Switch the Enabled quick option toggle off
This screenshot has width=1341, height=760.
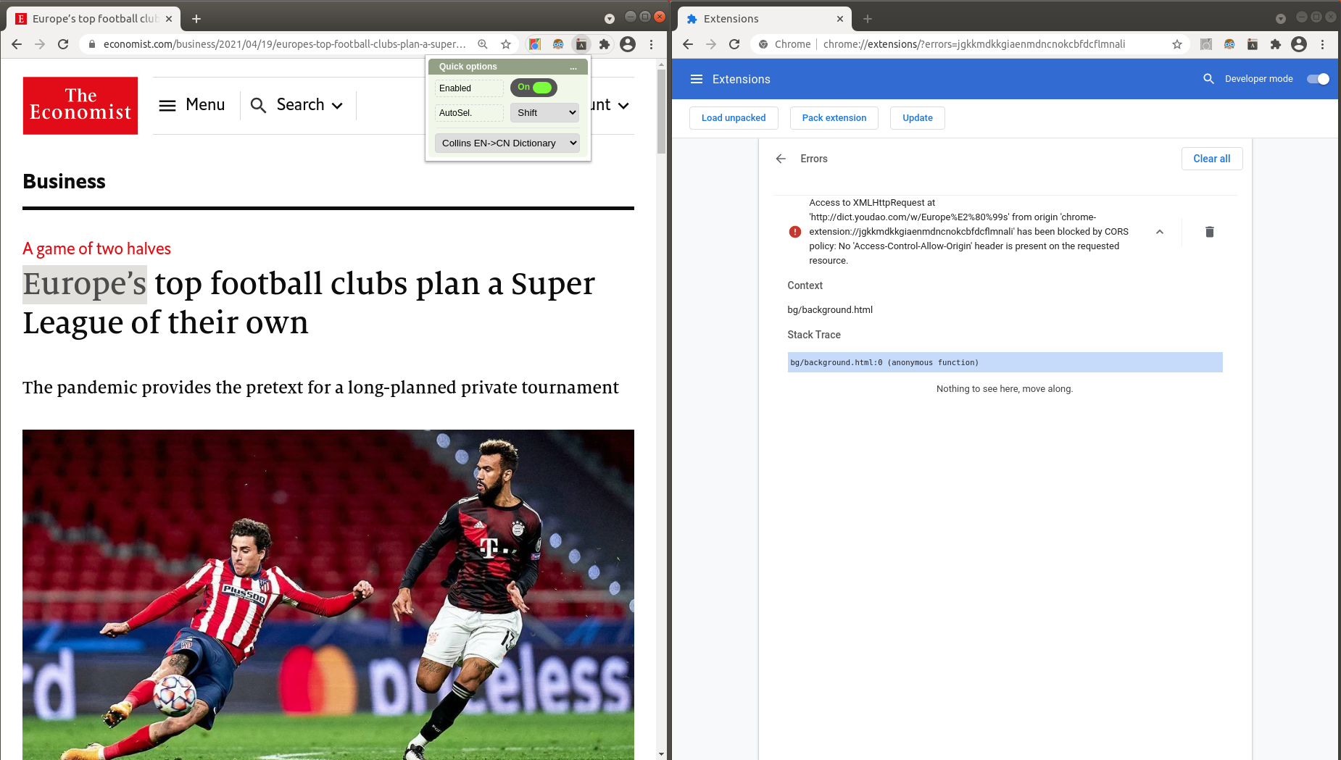[534, 88]
